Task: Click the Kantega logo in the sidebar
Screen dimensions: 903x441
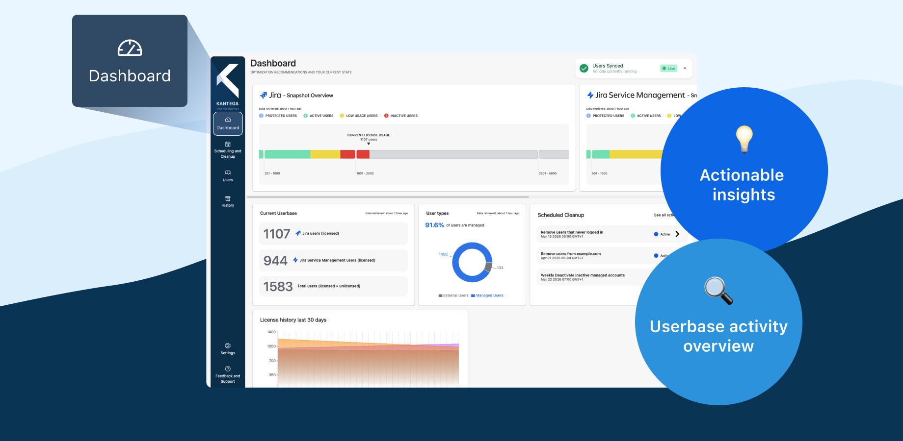Action: coord(228,84)
